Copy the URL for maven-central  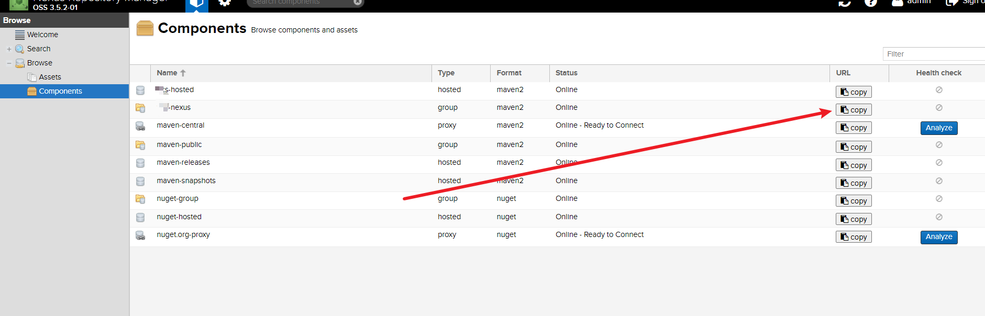(x=854, y=128)
